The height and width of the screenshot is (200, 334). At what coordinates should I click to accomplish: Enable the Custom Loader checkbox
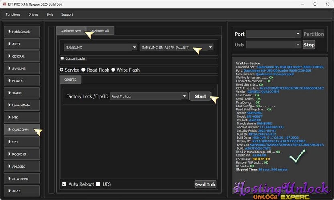[x=62, y=58]
